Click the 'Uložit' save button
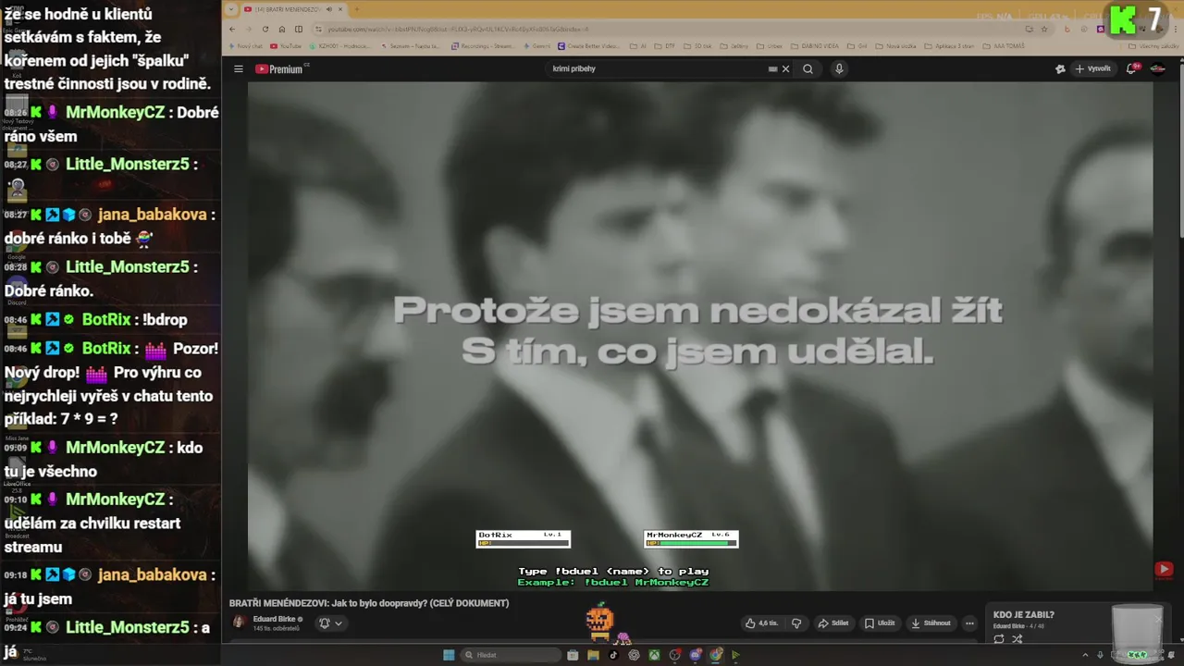Image resolution: width=1184 pixels, height=666 pixels. [880, 623]
